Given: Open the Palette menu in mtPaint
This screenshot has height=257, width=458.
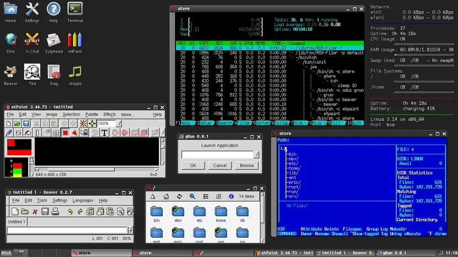Looking at the screenshot, I should coord(92,114).
